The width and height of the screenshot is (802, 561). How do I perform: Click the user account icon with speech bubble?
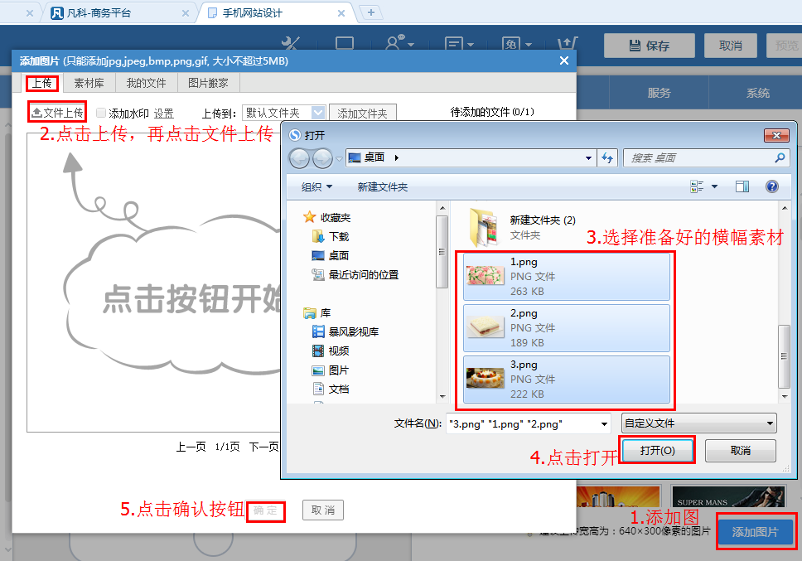point(394,42)
